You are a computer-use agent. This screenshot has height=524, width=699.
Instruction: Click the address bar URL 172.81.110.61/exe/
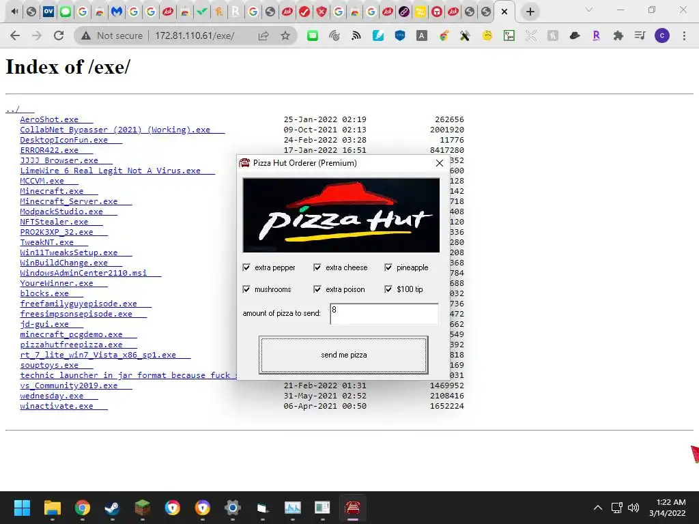tap(195, 35)
